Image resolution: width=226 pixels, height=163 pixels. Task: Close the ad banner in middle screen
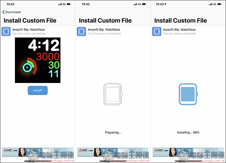pyautogui.click(x=147, y=149)
